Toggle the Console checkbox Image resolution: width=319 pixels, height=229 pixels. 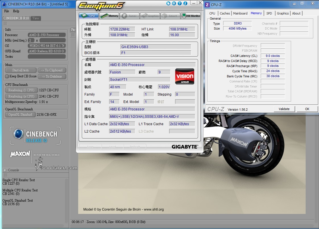(x=5, y=170)
